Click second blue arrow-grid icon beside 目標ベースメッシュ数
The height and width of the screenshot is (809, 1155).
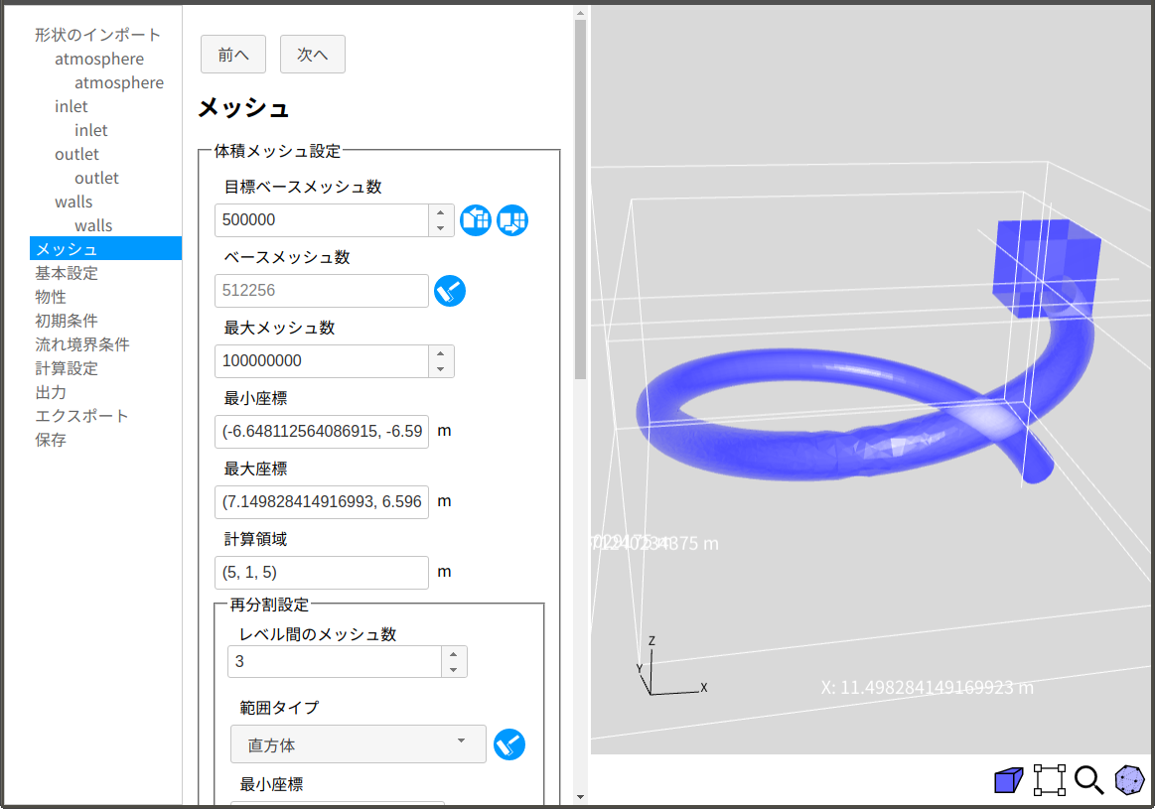(512, 220)
